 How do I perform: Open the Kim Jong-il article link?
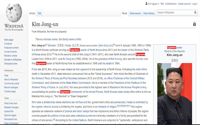pos(85,54)
